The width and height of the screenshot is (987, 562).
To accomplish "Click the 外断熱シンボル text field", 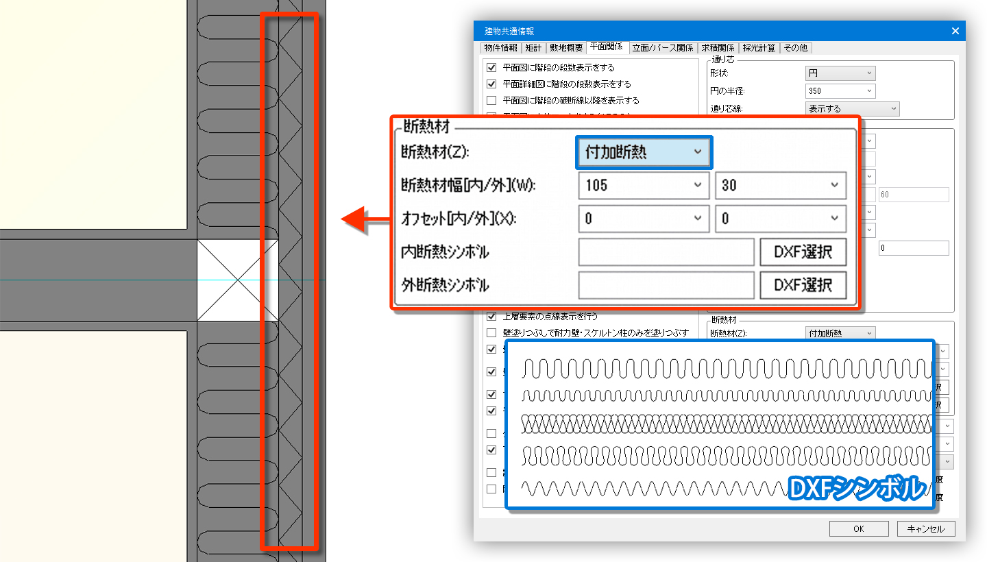I will pyautogui.click(x=666, y=285).
